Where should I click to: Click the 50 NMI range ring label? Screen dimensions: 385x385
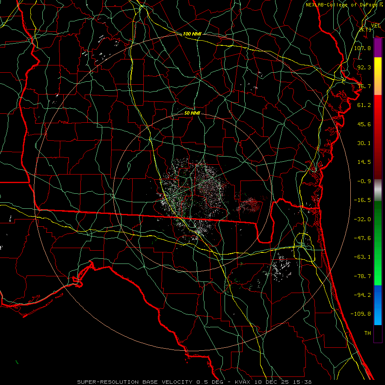click(x=192, y=113)
